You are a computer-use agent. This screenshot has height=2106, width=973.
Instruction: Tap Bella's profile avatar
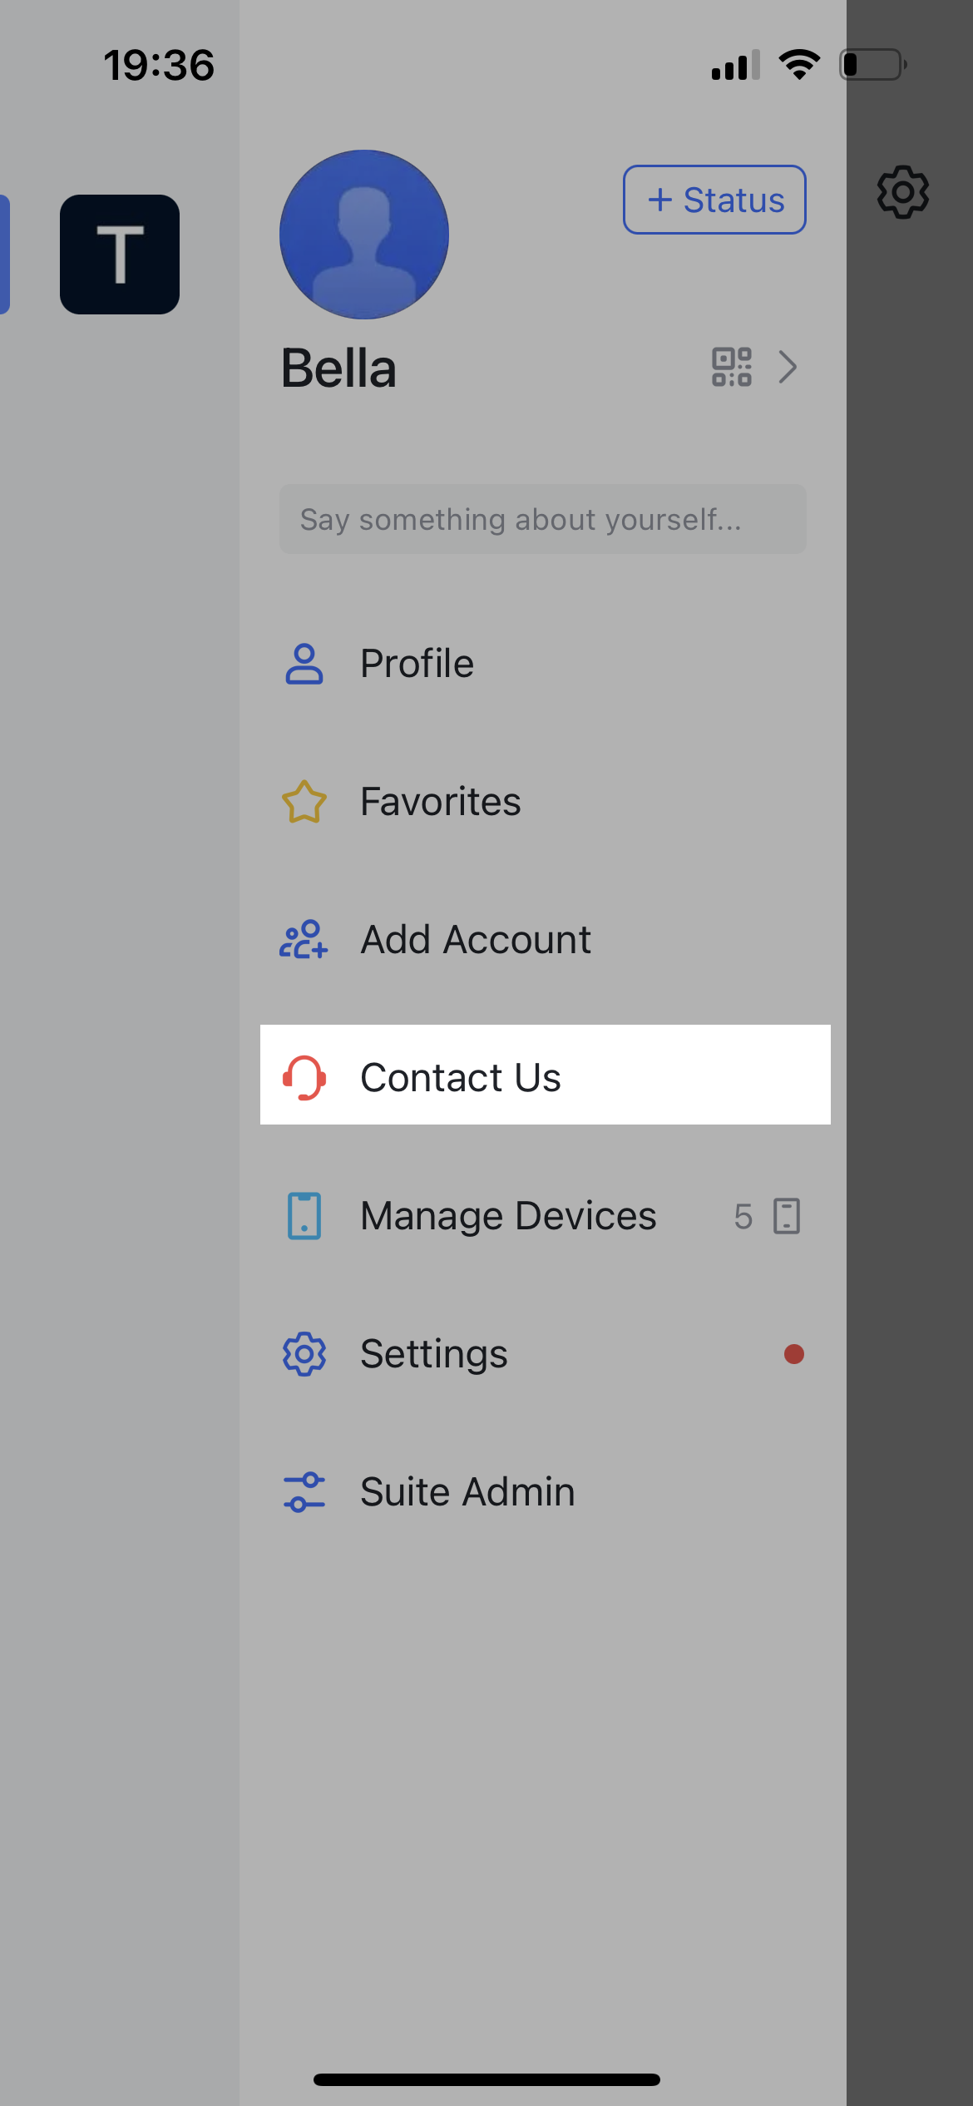[363, 235]
